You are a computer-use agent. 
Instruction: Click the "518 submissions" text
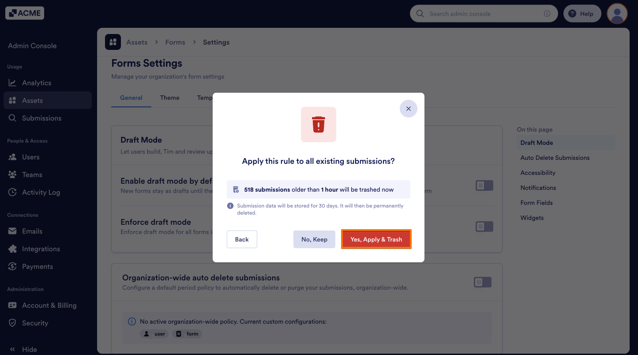(267, 189)
